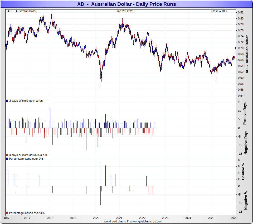Click the '3 days or more up in a run' legend text
This screenshot has width=253, height=224.
click(x=26, y=101)
